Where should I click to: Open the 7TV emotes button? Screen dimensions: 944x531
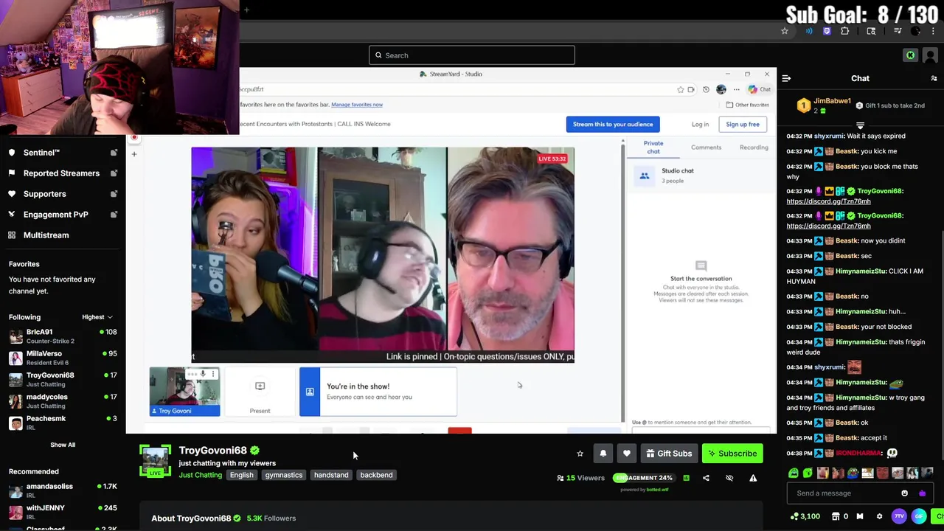[899, 516]
